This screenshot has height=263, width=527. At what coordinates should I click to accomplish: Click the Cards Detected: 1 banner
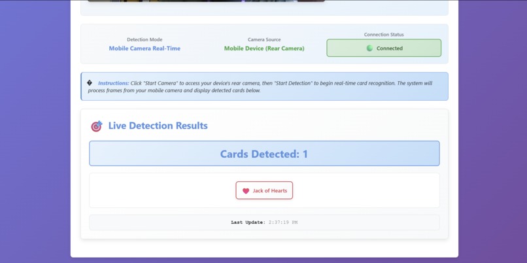click(x=264, y=153)
